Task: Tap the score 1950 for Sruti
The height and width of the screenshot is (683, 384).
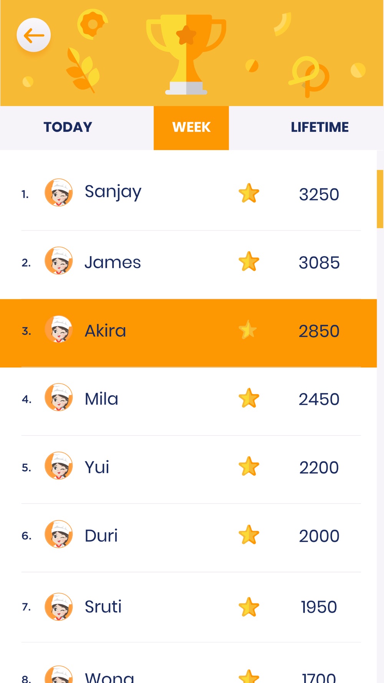Action: [319, 607]
